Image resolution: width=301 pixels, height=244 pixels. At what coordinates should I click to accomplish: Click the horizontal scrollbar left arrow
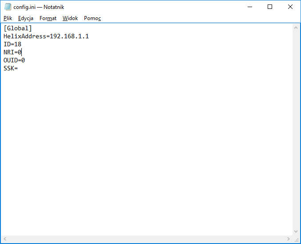(4, 240)
